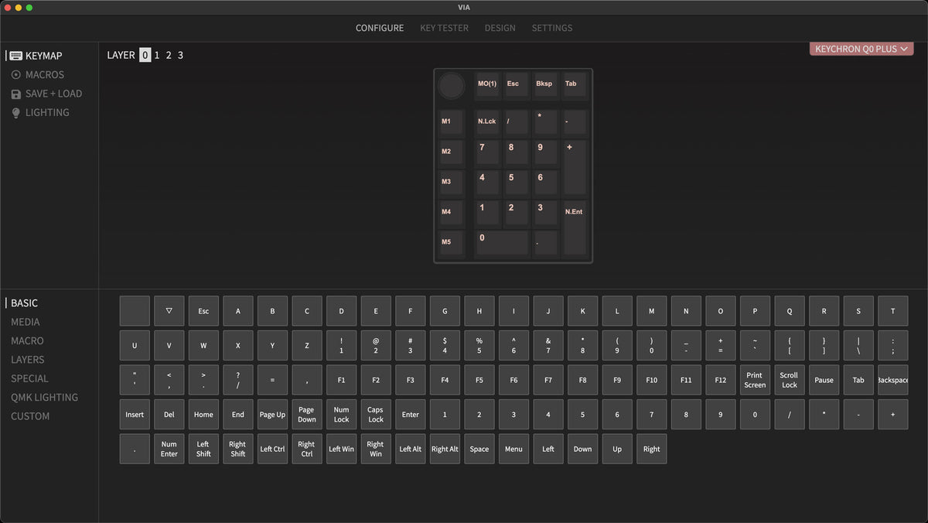928x523 pixels.
Task: Switch to the KEY TESTER tab
Action: [x=442, y=28]
